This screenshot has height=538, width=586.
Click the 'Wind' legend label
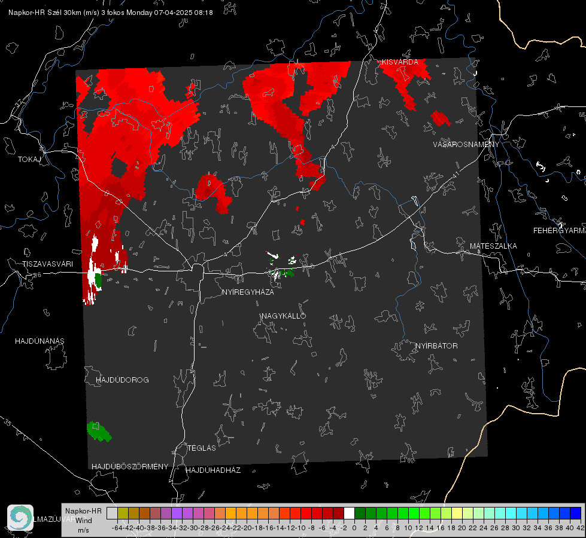[x=84, y=520]
